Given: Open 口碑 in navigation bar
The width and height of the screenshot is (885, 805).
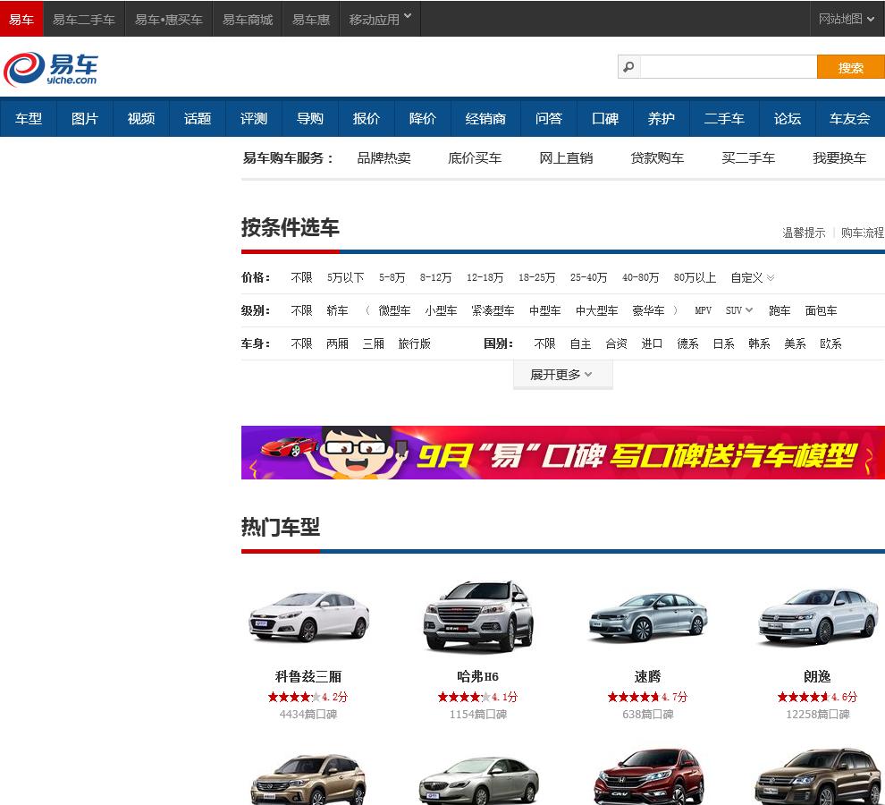Looking at the screenshot, I should (605, 118).
